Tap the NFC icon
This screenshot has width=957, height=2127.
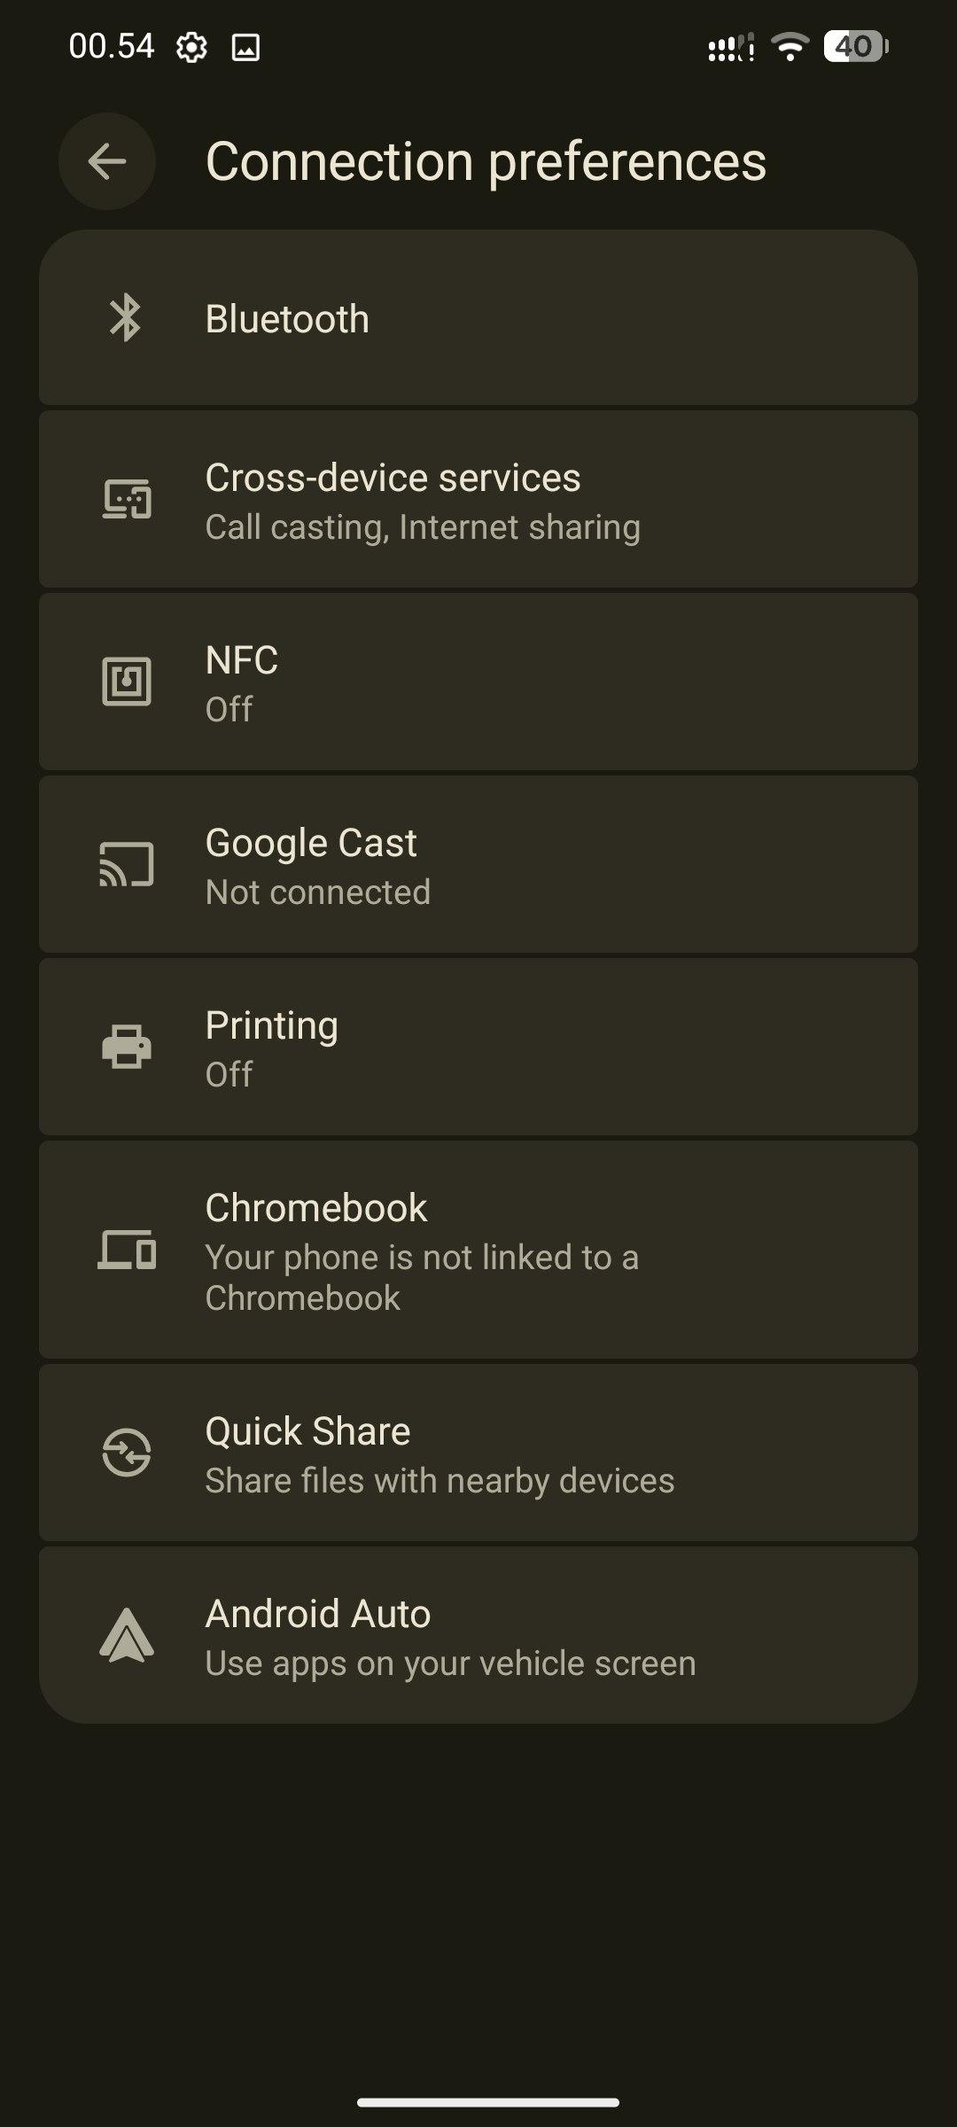(x=127, y=682)
